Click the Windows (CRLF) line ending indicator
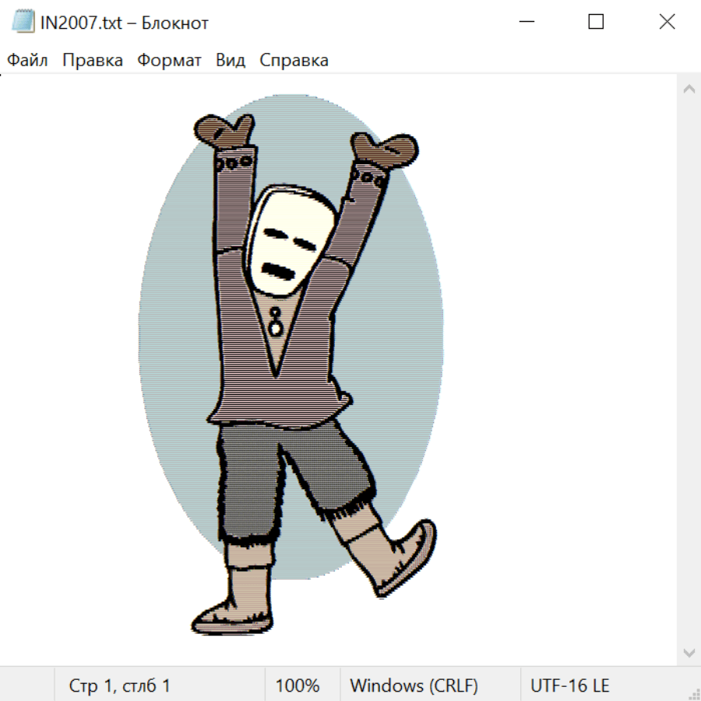The width and height of the screenshot is (701, 701). (x=414, y=685)
